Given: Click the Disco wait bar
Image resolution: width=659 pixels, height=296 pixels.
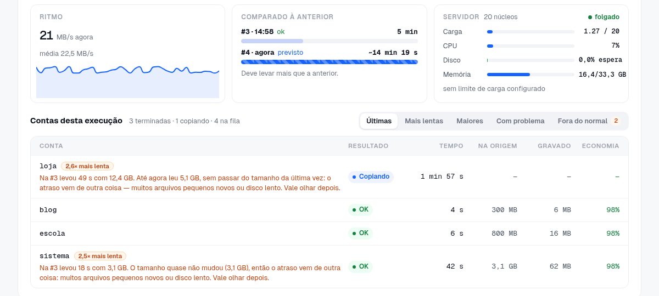Looking at the screenshot, I should pos(530,60).
